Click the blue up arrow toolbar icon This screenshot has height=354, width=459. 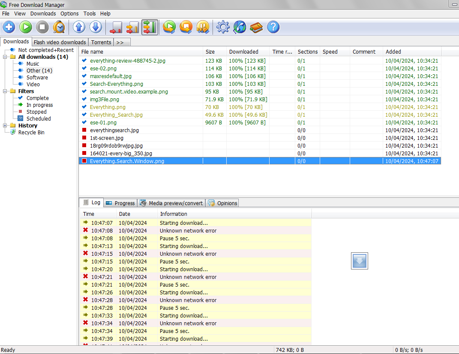coord(79,27)
